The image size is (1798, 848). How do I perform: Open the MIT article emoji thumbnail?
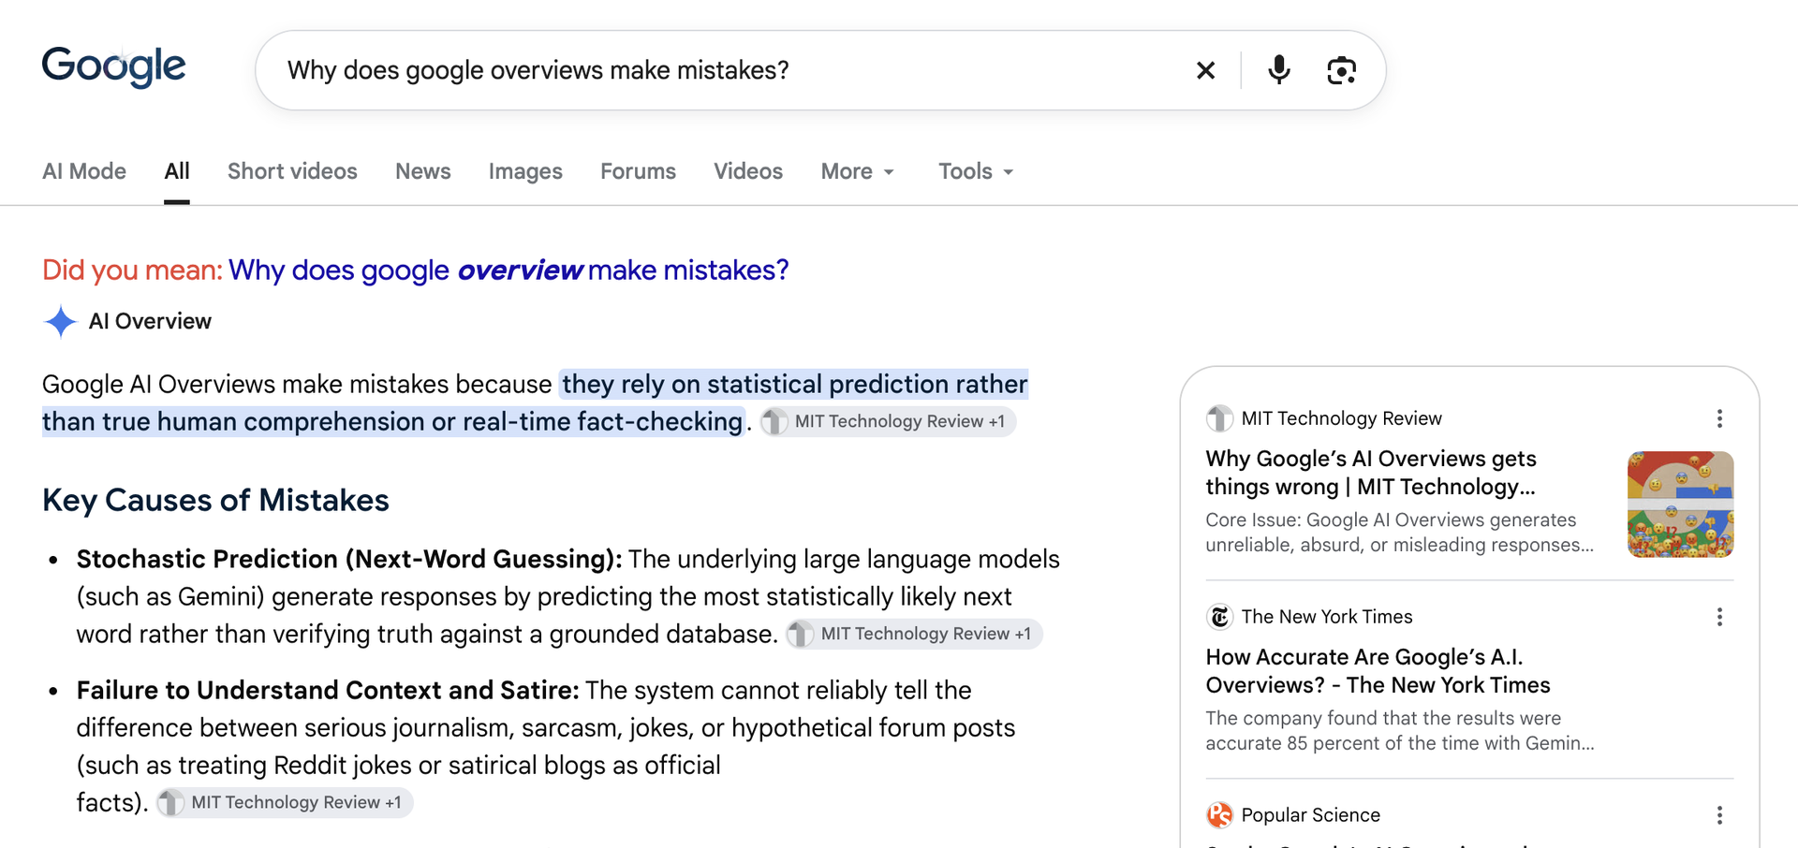click(1680, 504)
